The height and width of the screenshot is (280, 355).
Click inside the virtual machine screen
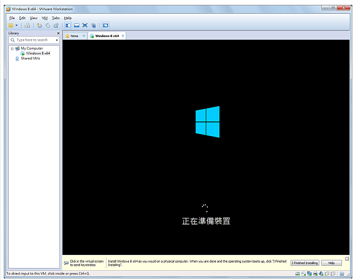coord(206,147)
